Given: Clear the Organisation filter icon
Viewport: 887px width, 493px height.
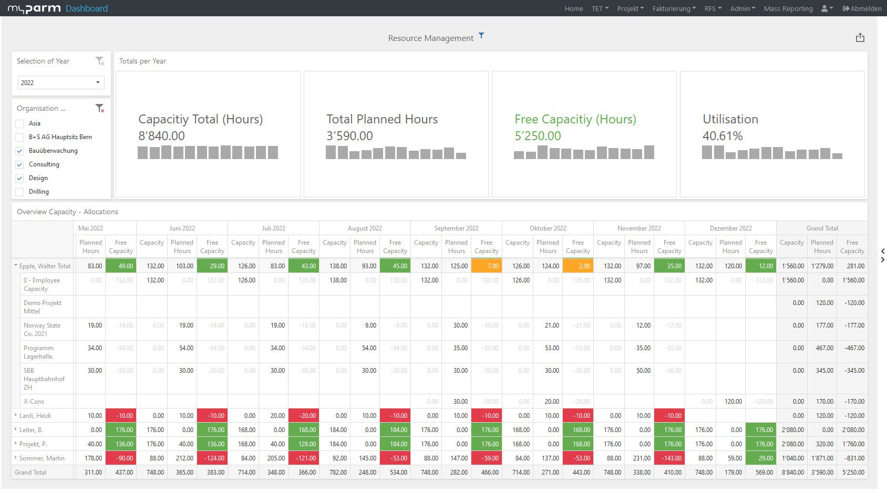Looking at the screenshot, I should [x=100, y=109].
